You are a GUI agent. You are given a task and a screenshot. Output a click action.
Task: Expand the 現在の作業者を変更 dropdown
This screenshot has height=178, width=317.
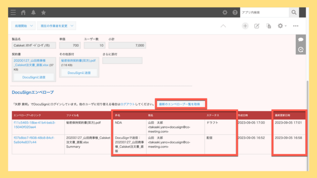57,26
